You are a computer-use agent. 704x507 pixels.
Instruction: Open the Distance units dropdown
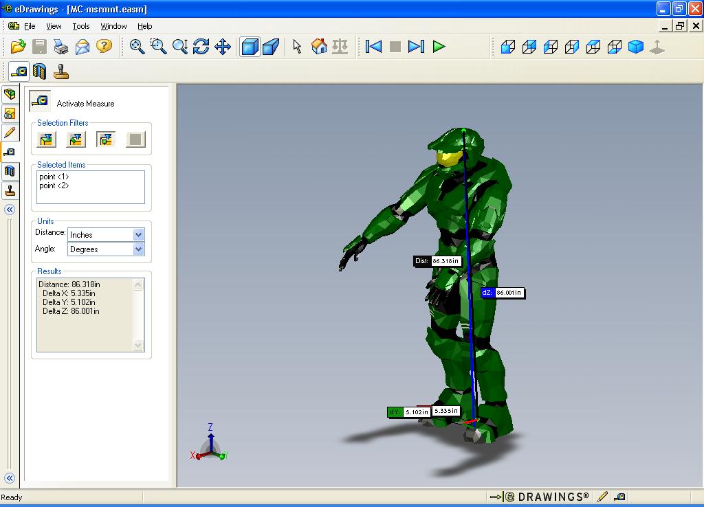pos(138,235)
